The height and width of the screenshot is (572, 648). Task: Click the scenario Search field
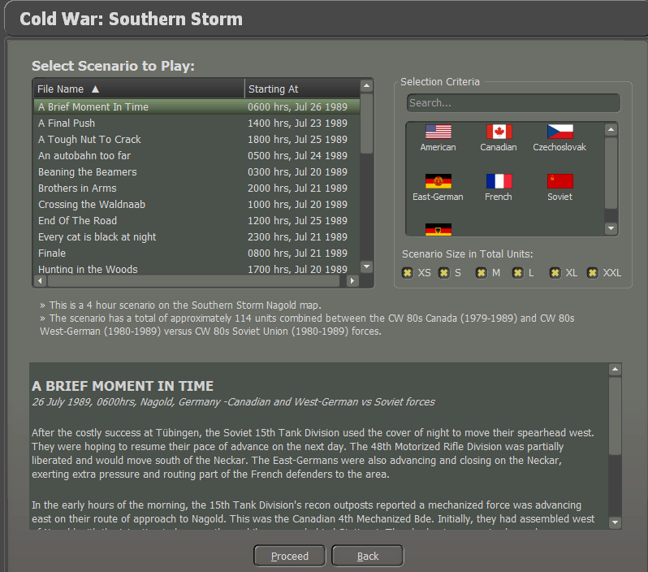513,103
